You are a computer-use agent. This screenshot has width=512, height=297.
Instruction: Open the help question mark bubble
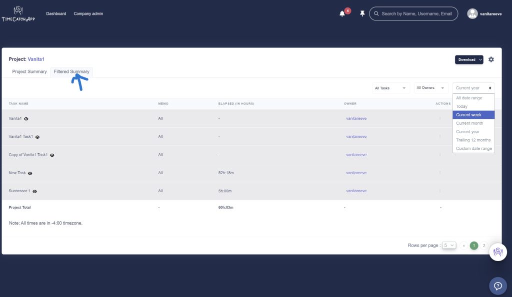coord(497,286)
